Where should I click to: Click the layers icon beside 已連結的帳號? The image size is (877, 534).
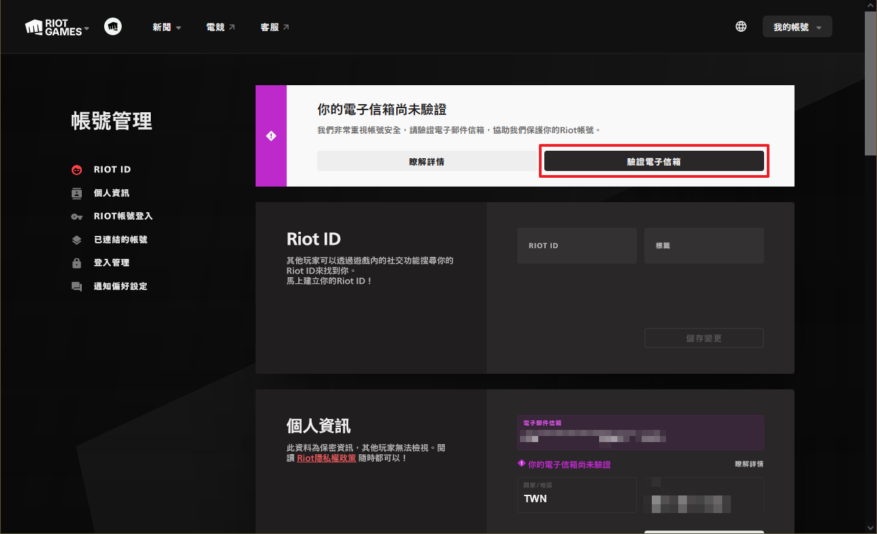(77, 240)
